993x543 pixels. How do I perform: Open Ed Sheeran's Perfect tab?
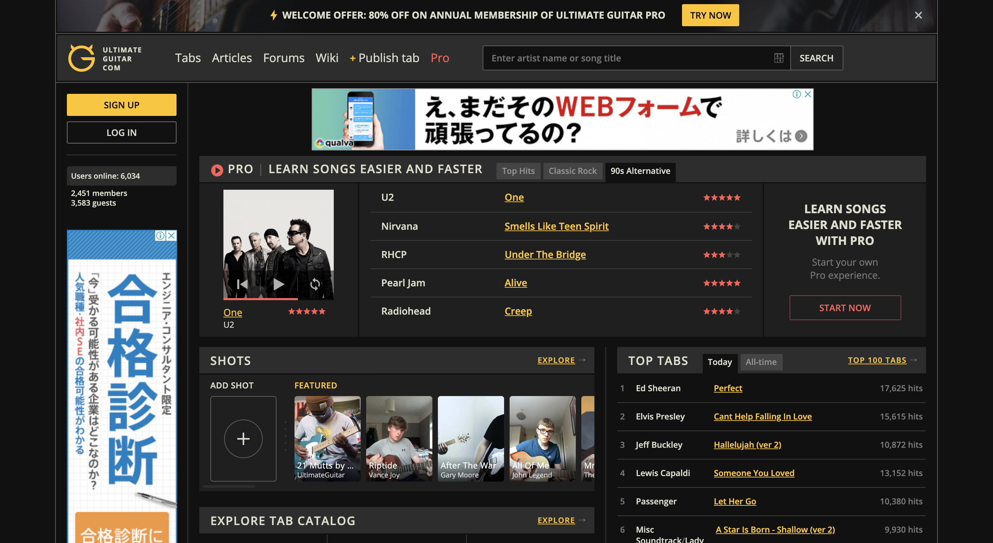click(728, 388)
